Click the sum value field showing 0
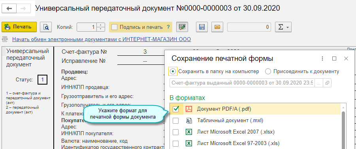 coord(249,27)
